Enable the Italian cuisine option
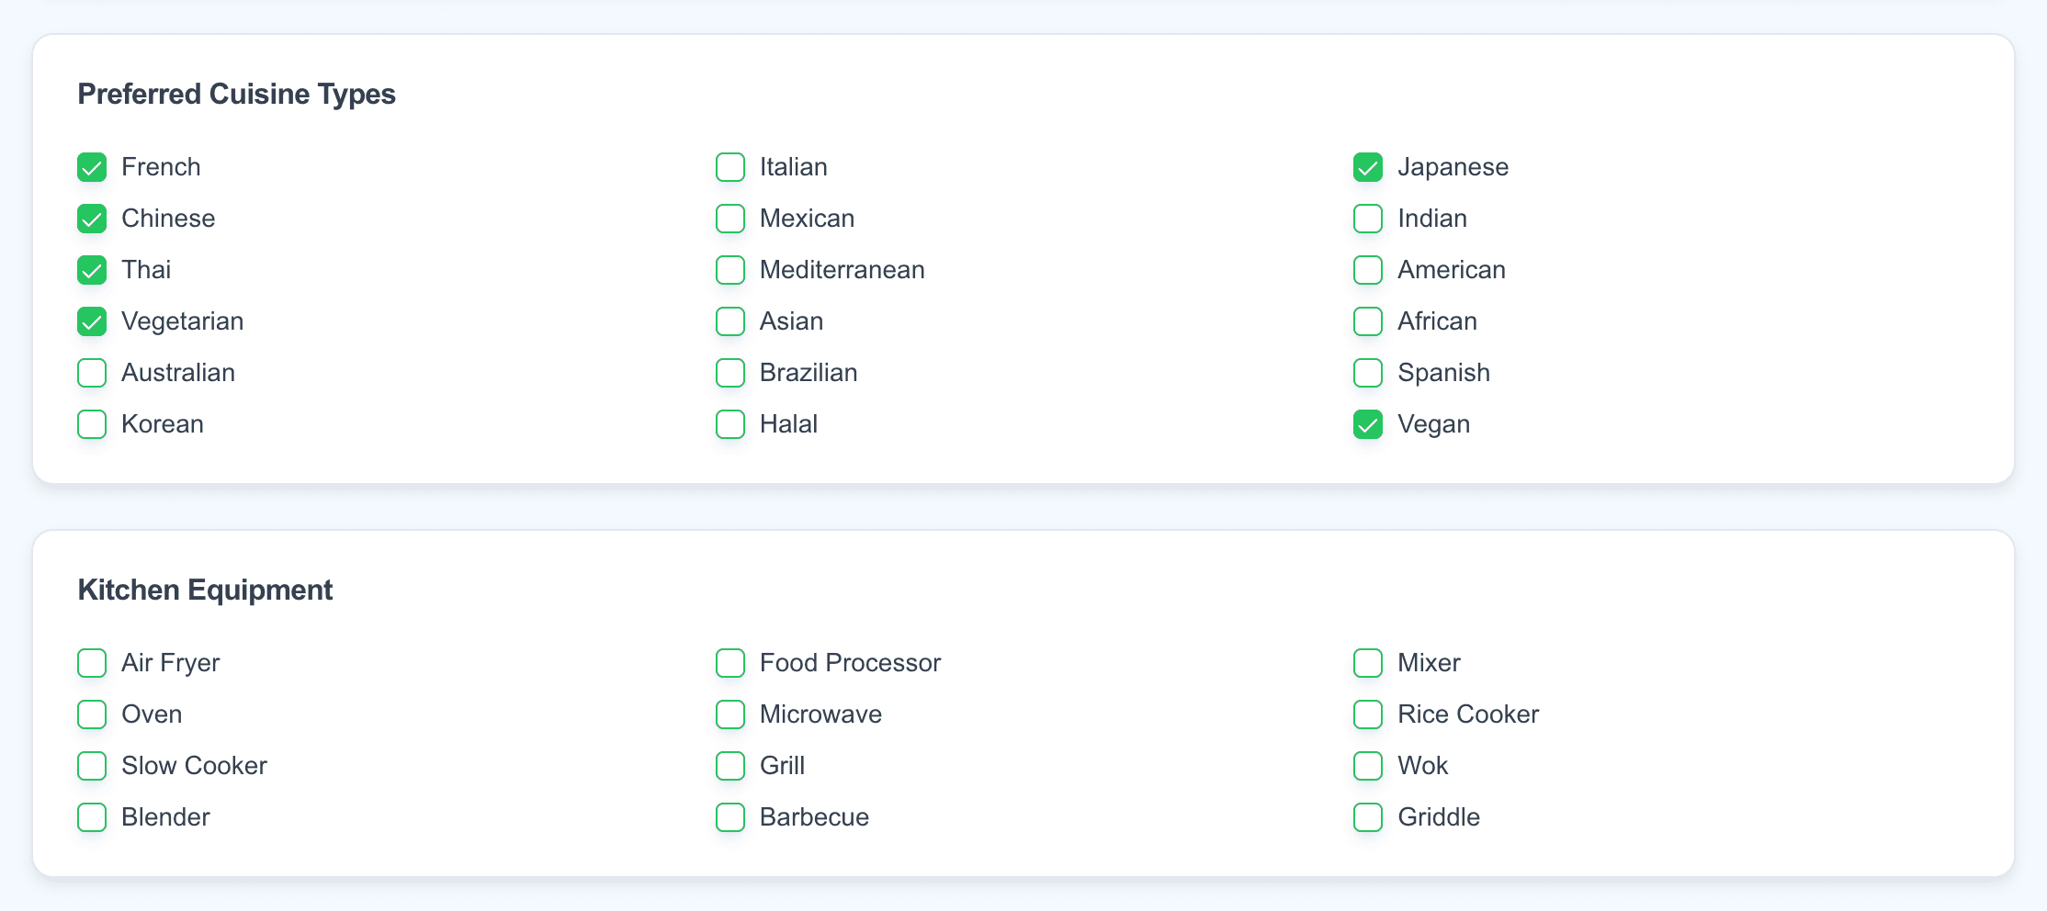The image size is (2047, 911). (730, 167)
